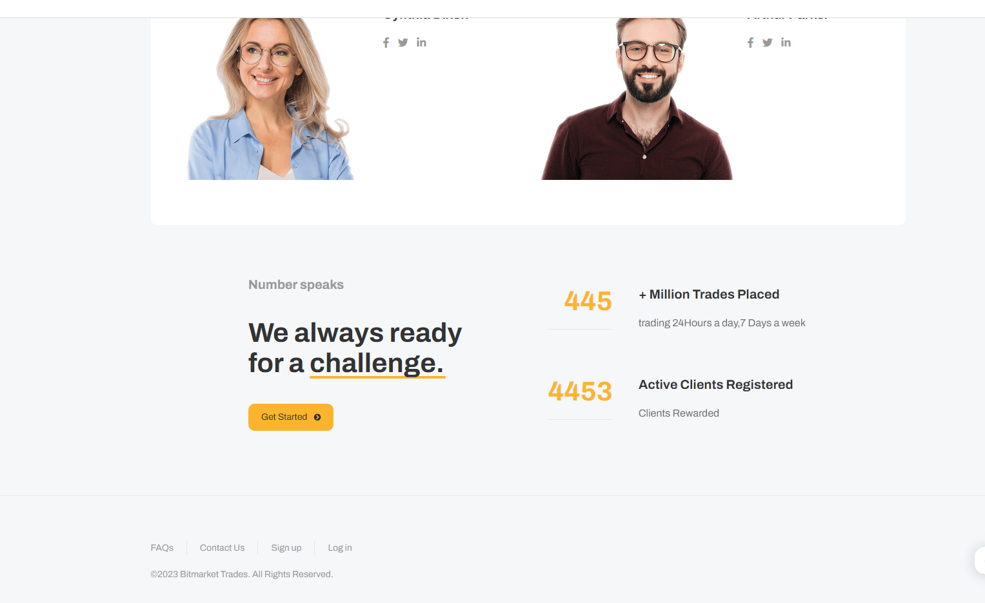This screenshot has height=603, width=985.
Task: Open the bearded man's LinkedIn icon
Action: [x=786, y=43]
